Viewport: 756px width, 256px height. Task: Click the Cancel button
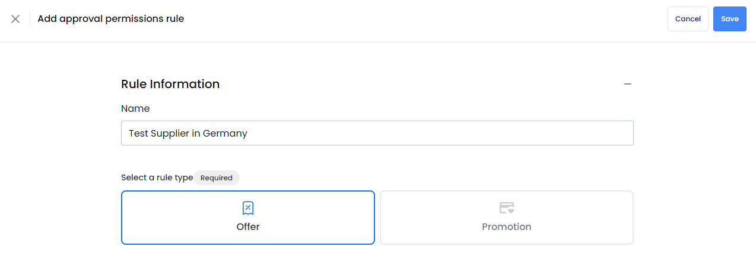click(x=688, y=19)
